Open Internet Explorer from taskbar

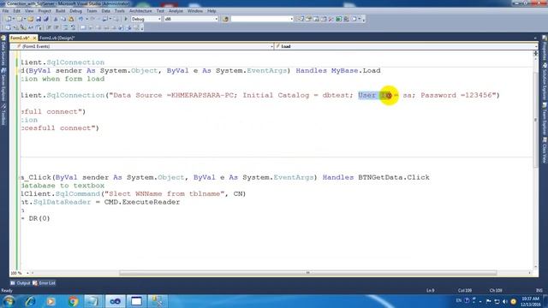point(30,301)
